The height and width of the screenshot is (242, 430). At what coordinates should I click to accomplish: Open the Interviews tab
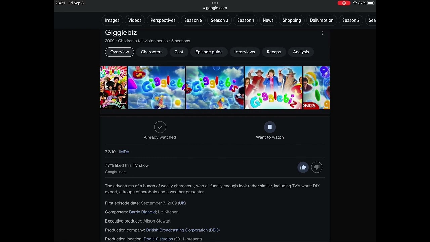click(245, 52)
